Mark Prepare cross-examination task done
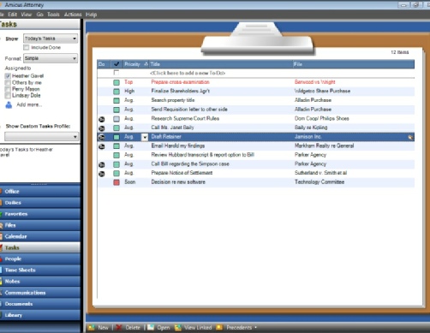Image resolution: width=430 pixels, height=333 pixels. tap(116, 82)
